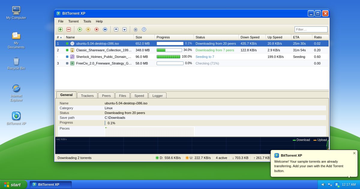The image size is (360, 189).
Task: Open the Recycle Bin desktop icon
Action: click(x=16, y=61)
